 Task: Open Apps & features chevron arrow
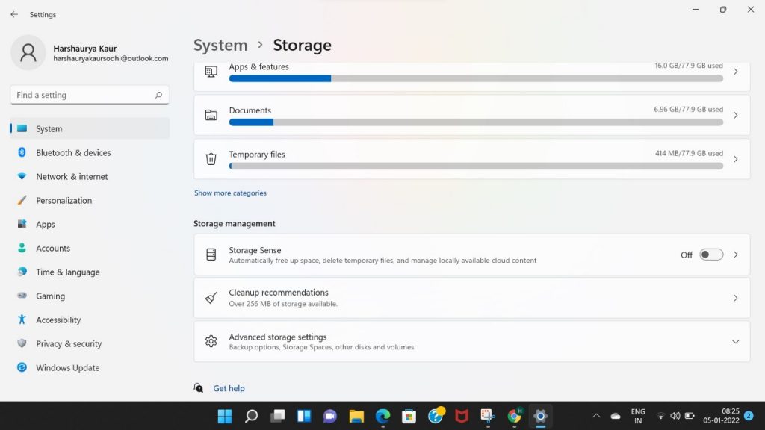coord(735,72)
